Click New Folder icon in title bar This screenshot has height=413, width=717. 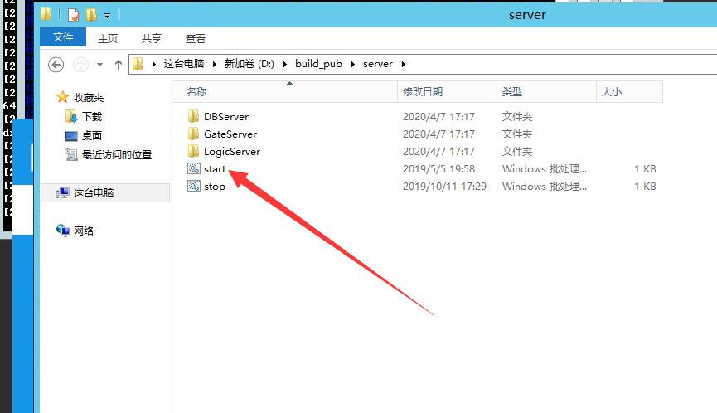(91, 14)
